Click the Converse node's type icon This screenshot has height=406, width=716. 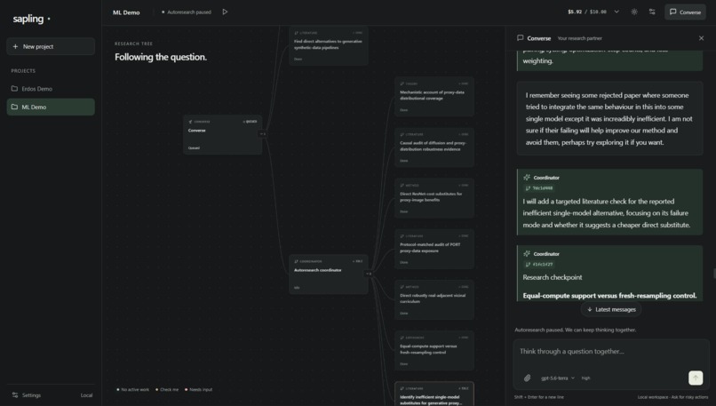[190, 122]
